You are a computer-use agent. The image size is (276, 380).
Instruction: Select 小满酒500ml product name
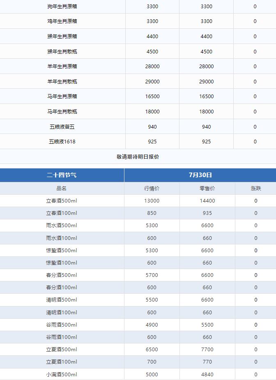tap(62, 375)
